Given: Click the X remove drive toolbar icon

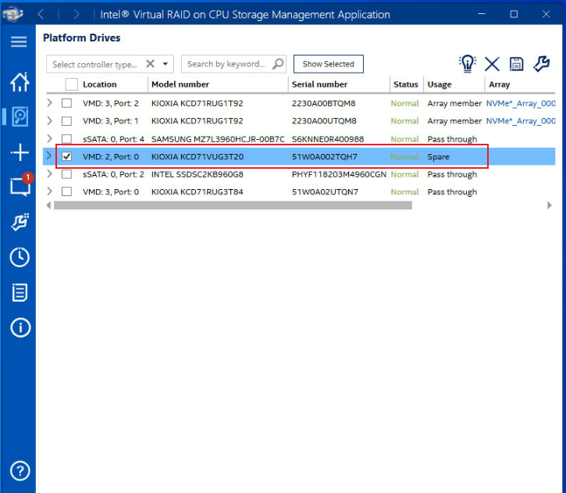Looking at the screenshot, I should [x=492, y=64].
